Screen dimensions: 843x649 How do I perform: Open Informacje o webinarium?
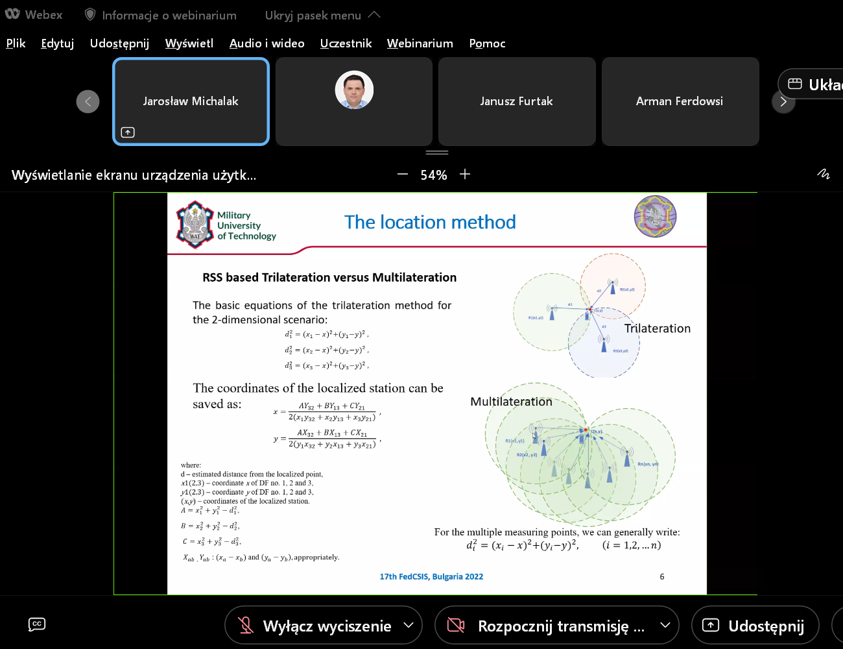pos(169,15)
